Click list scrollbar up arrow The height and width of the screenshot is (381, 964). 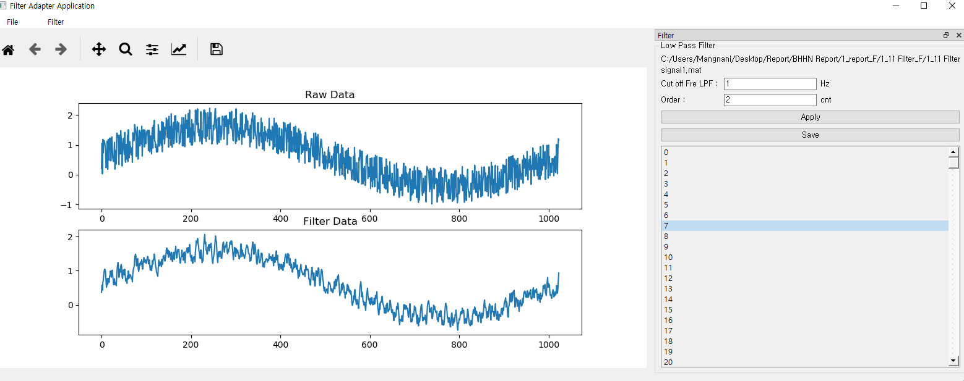pyautogui.click(x=953, y=151)
